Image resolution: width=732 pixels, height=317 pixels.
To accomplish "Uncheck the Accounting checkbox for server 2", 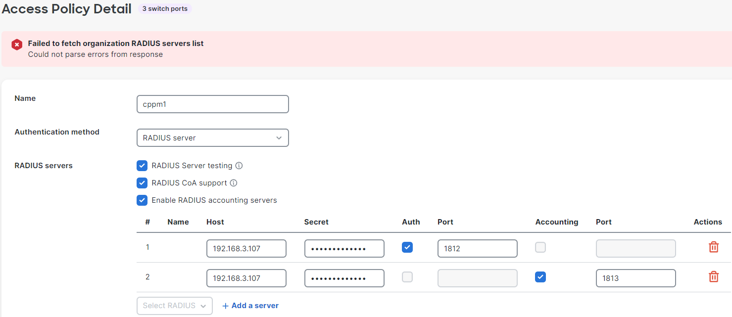I will pyautogui.click(x=540, y=277).
